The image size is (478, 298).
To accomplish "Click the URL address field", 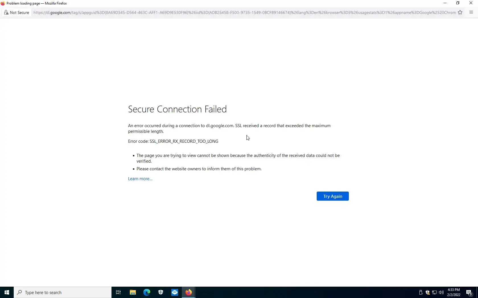I will coord(245,12).
